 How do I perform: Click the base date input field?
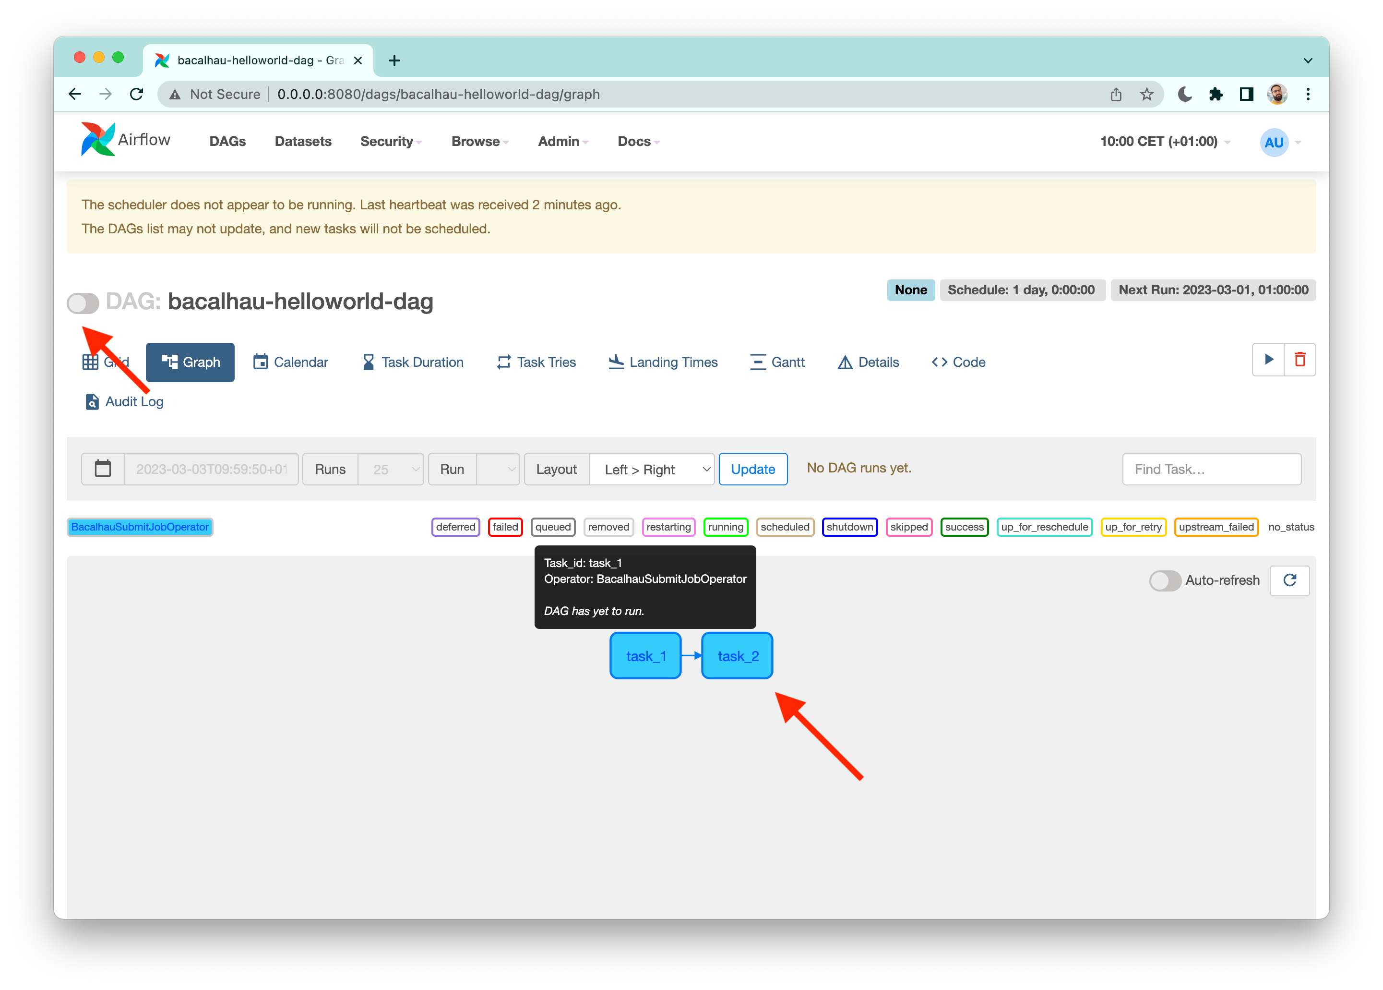point(212,469)
